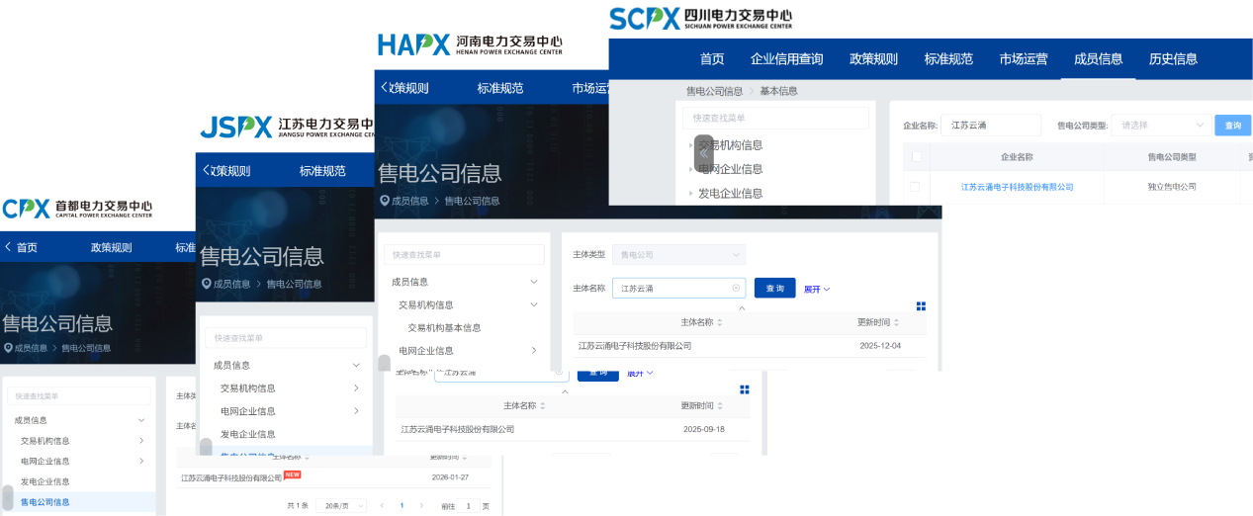The height and width of the screenshot is (516, 1253).
Task: Click the back arrow beside 首页 in Capital window
Action: (8, 247)
